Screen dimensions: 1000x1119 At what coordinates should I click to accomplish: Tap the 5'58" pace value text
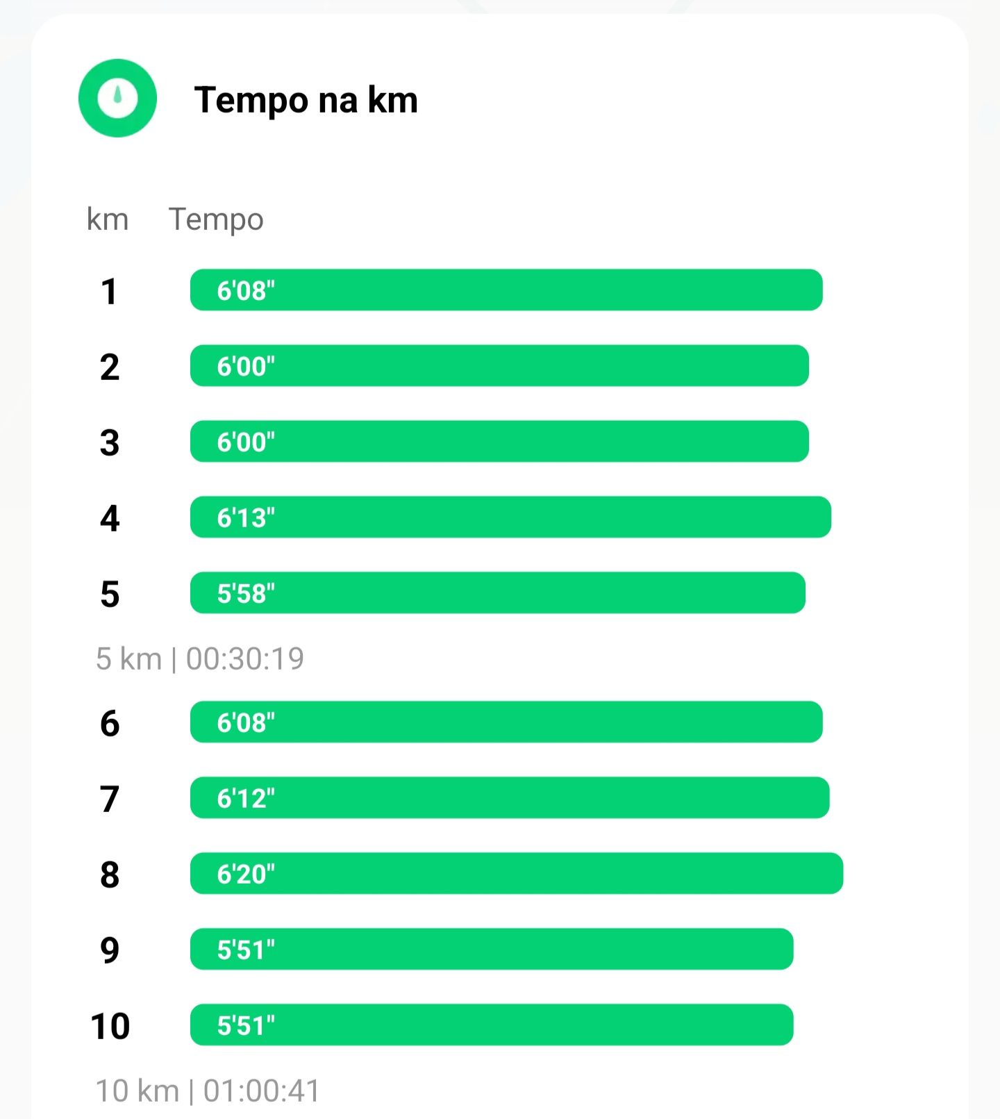coord(246,593)
